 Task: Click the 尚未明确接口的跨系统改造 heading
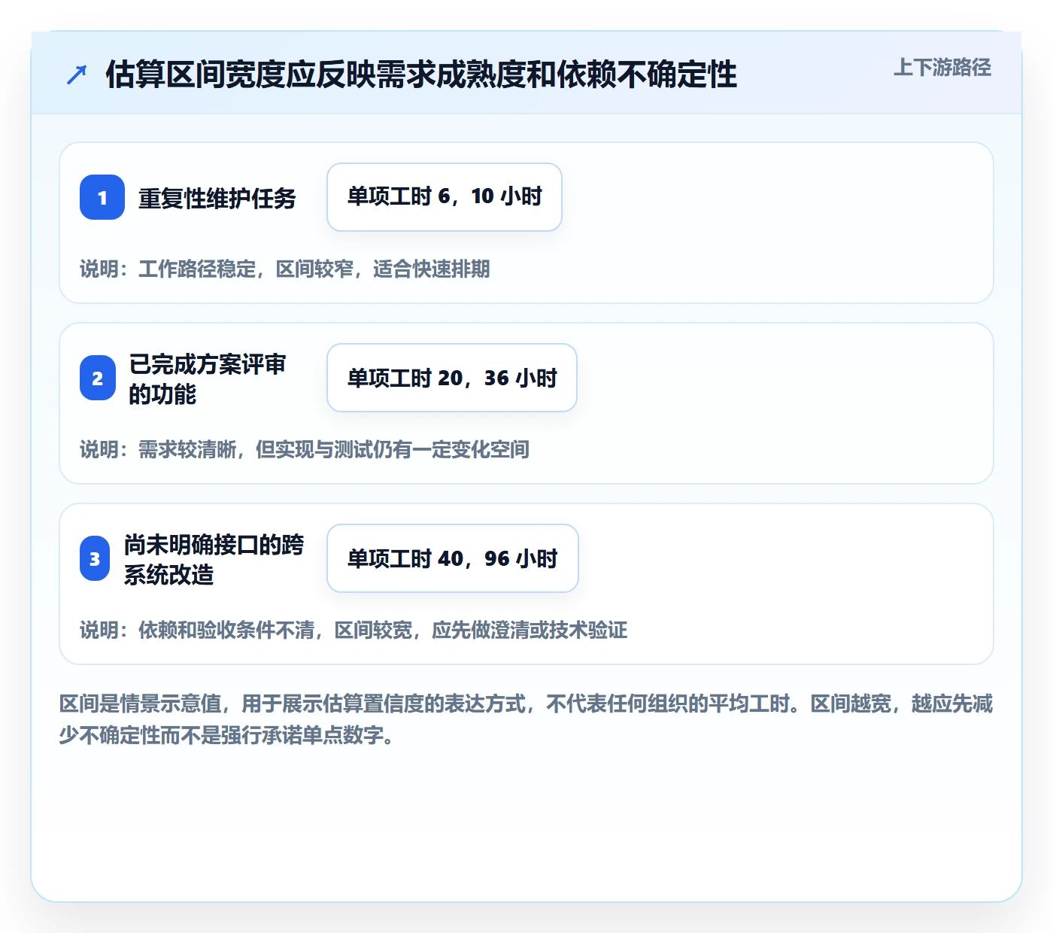click(214, 559)
